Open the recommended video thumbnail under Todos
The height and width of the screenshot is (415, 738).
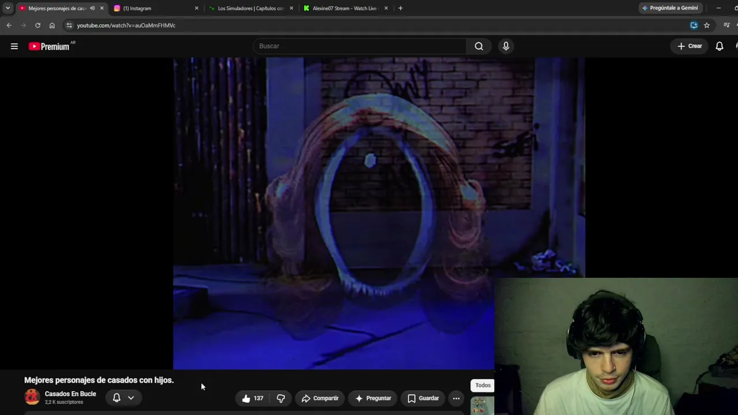(483, 406)
